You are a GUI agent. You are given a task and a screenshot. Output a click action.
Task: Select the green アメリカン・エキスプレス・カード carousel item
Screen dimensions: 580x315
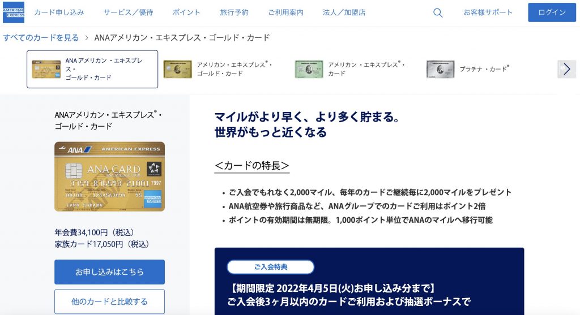click(350, 69)
